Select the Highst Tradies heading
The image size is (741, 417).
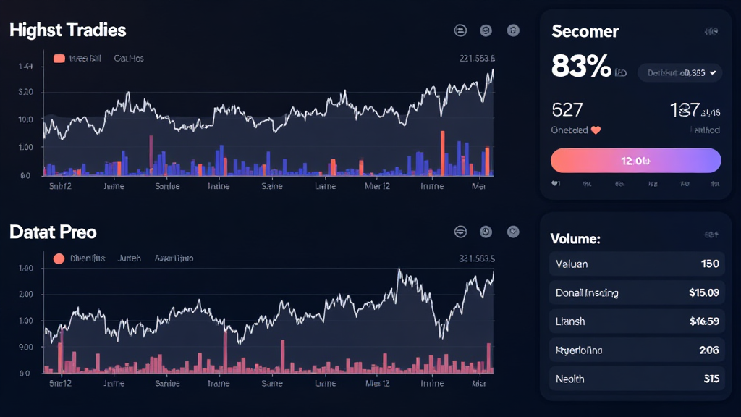(67, 30)
